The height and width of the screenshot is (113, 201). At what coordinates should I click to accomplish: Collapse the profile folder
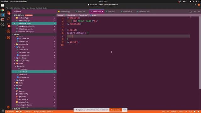click(22, 66)
